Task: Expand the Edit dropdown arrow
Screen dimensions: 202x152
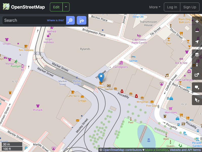Action: coord(66,7)
